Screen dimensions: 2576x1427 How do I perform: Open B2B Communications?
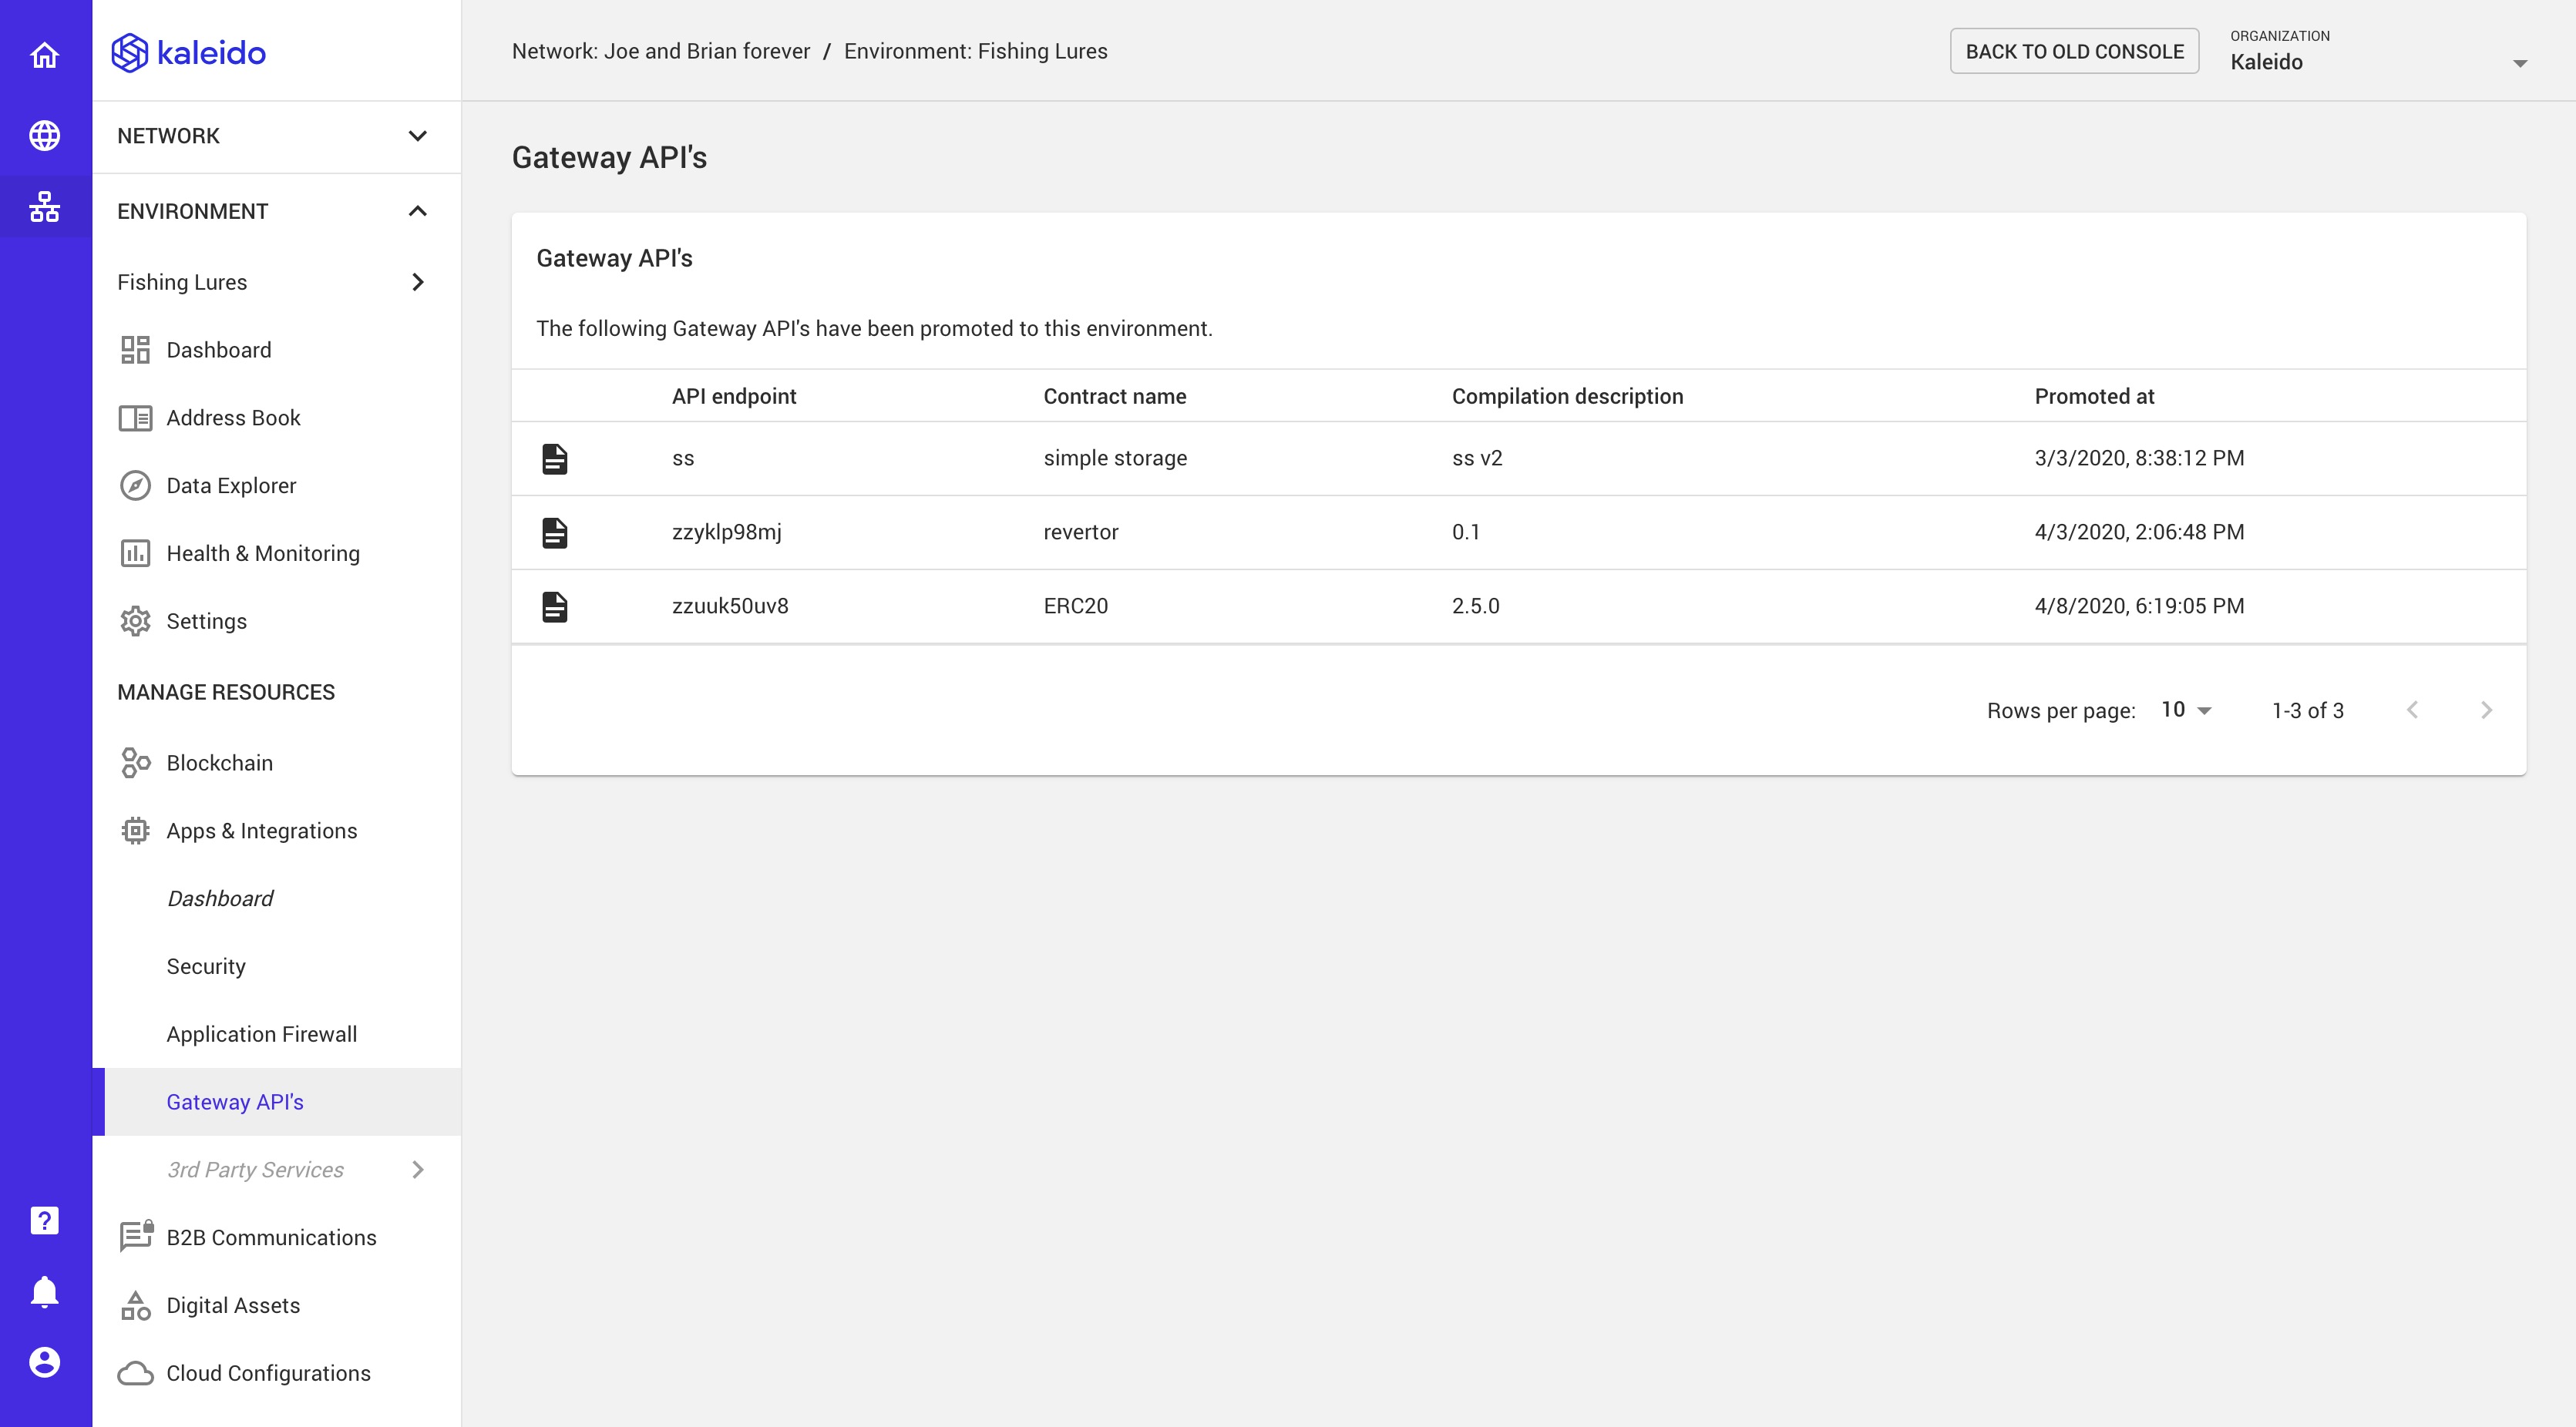(x=270, y=1237)
